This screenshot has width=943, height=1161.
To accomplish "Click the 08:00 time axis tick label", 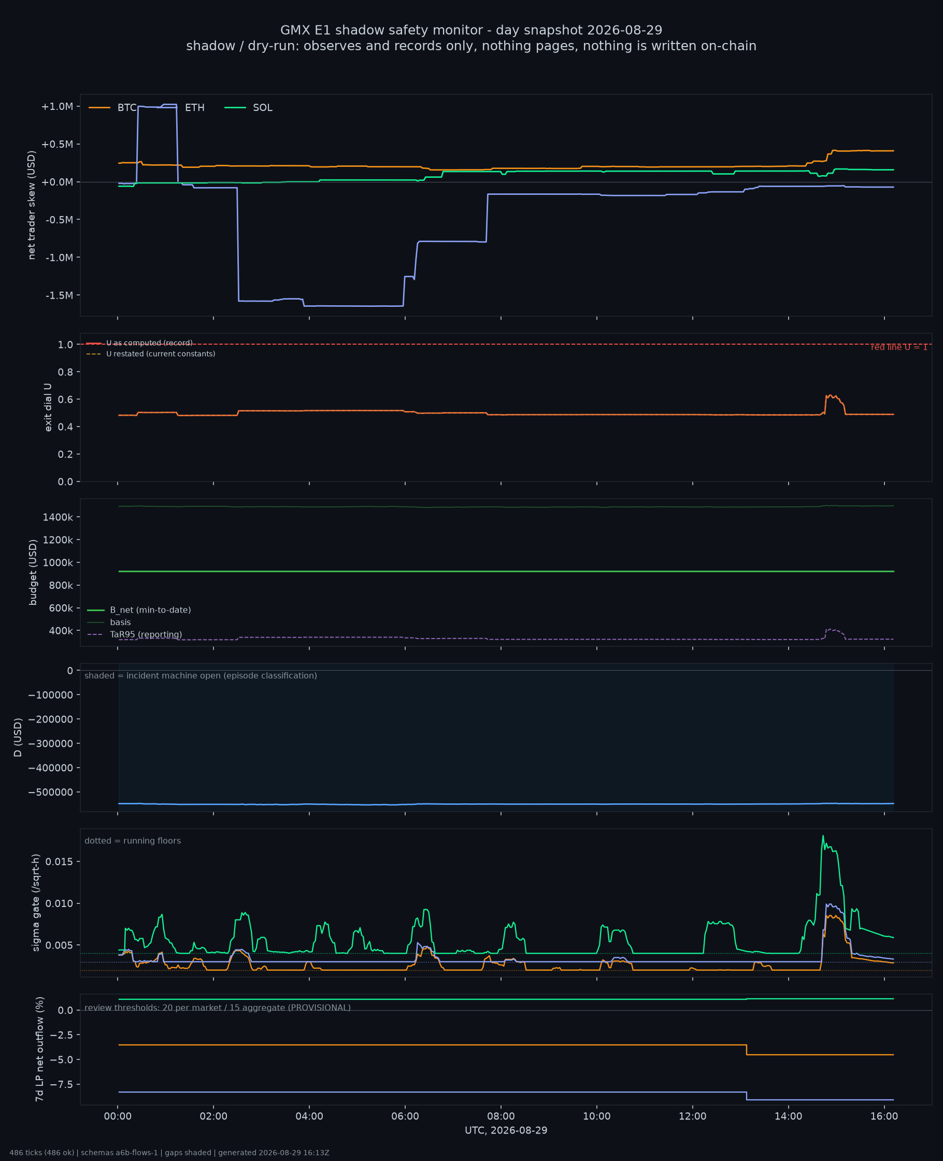I will click(501, 1116).
